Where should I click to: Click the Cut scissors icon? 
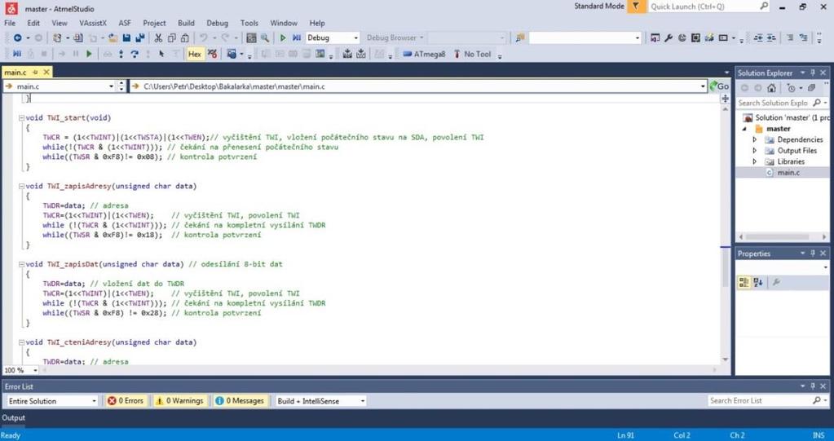pyautogui.click(x=158, y=37)
